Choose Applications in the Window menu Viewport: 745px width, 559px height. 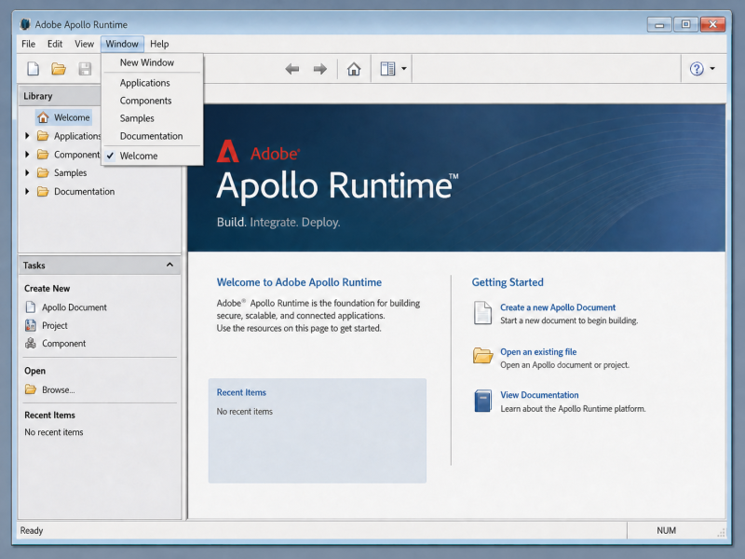(153, 83)
